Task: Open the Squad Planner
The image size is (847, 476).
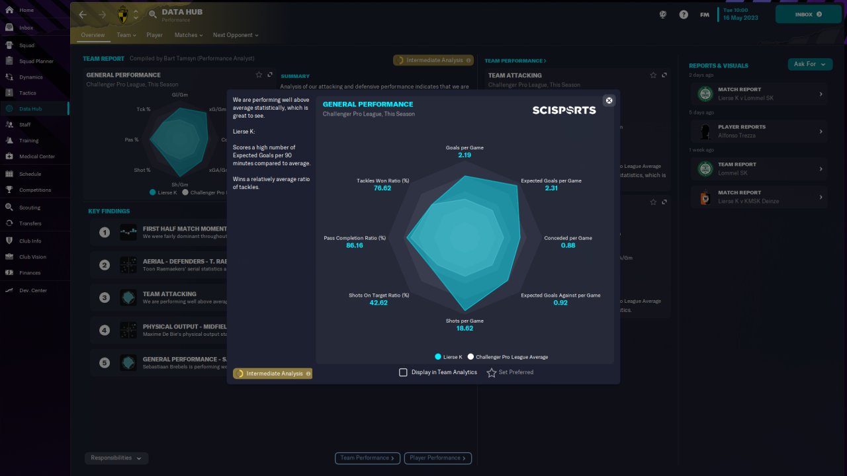Action: [x=34, y=61]
